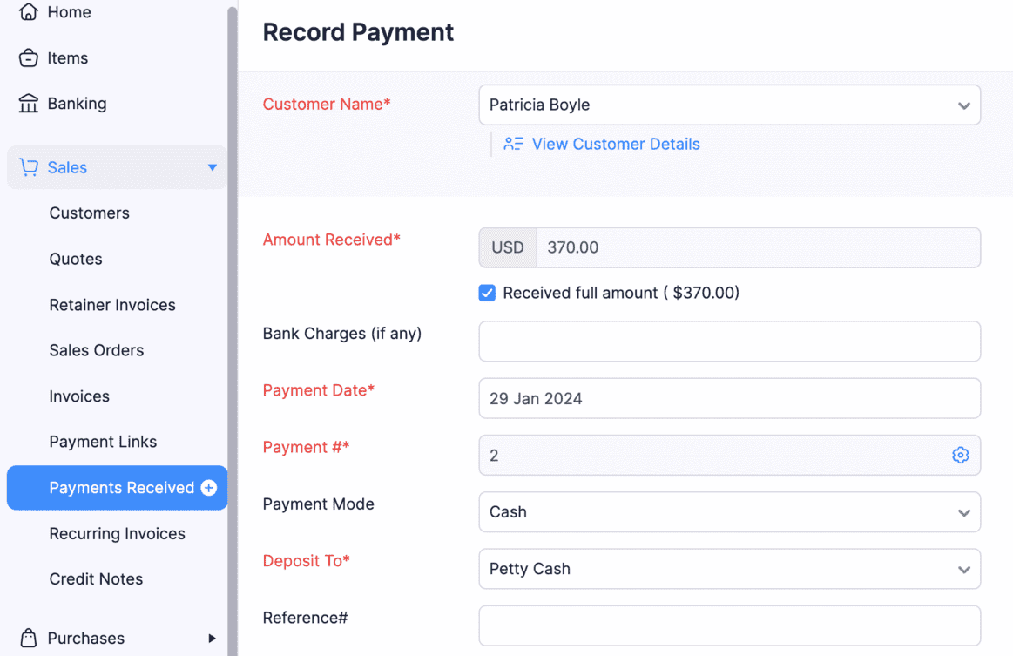Select Invoices in the sidebar
This screenshot has height=656, width=1013.
pyautogui.click(x=79, y=396)
